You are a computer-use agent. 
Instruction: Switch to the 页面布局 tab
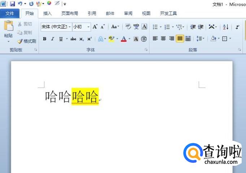click(x=70, y=13)
